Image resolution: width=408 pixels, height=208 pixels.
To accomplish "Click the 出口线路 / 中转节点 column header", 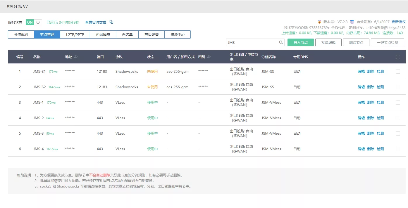I will [244, 57].
